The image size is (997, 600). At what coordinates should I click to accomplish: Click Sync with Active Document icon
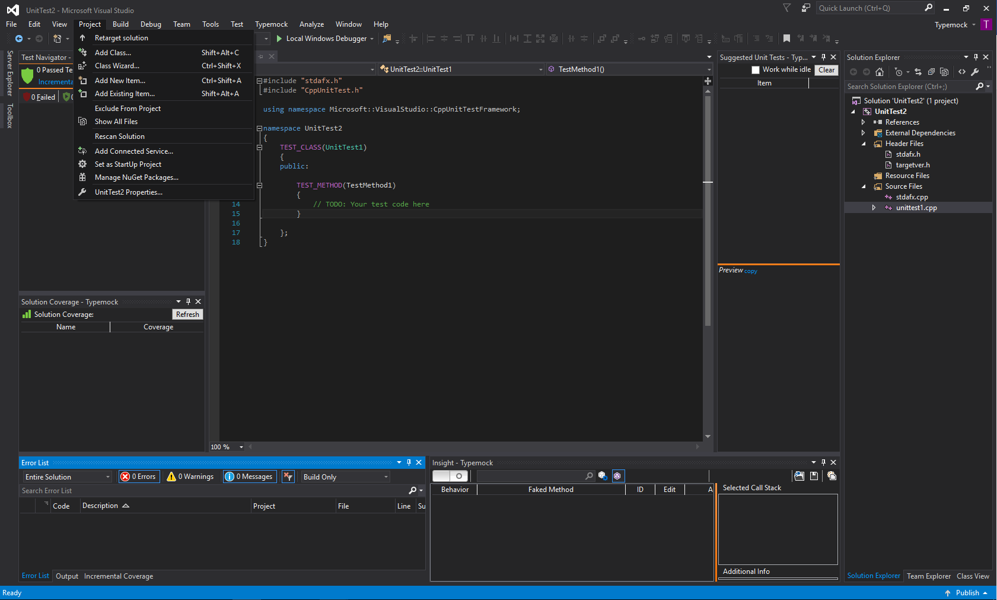918,72
